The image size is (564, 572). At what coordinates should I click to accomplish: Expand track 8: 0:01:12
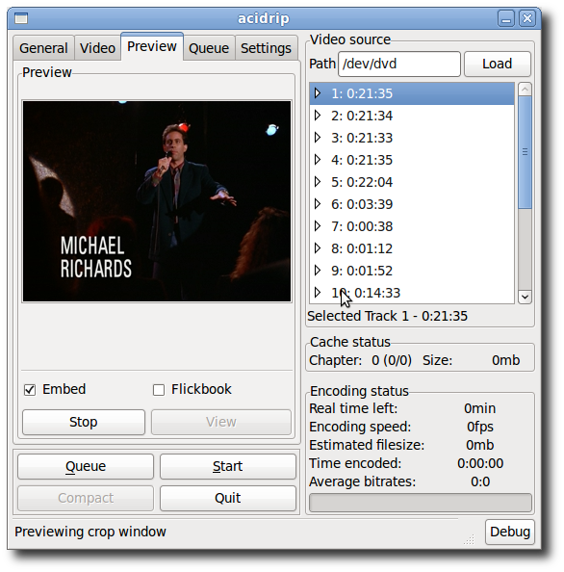(x=318, y=248)
